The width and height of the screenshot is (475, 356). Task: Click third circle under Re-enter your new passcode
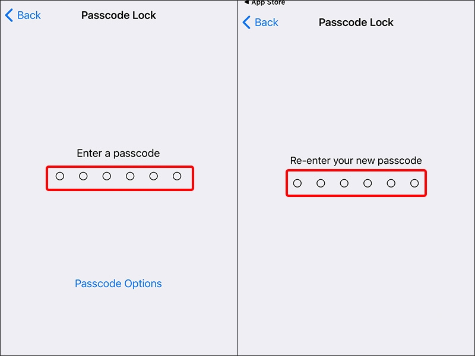(x=344, y=183)
